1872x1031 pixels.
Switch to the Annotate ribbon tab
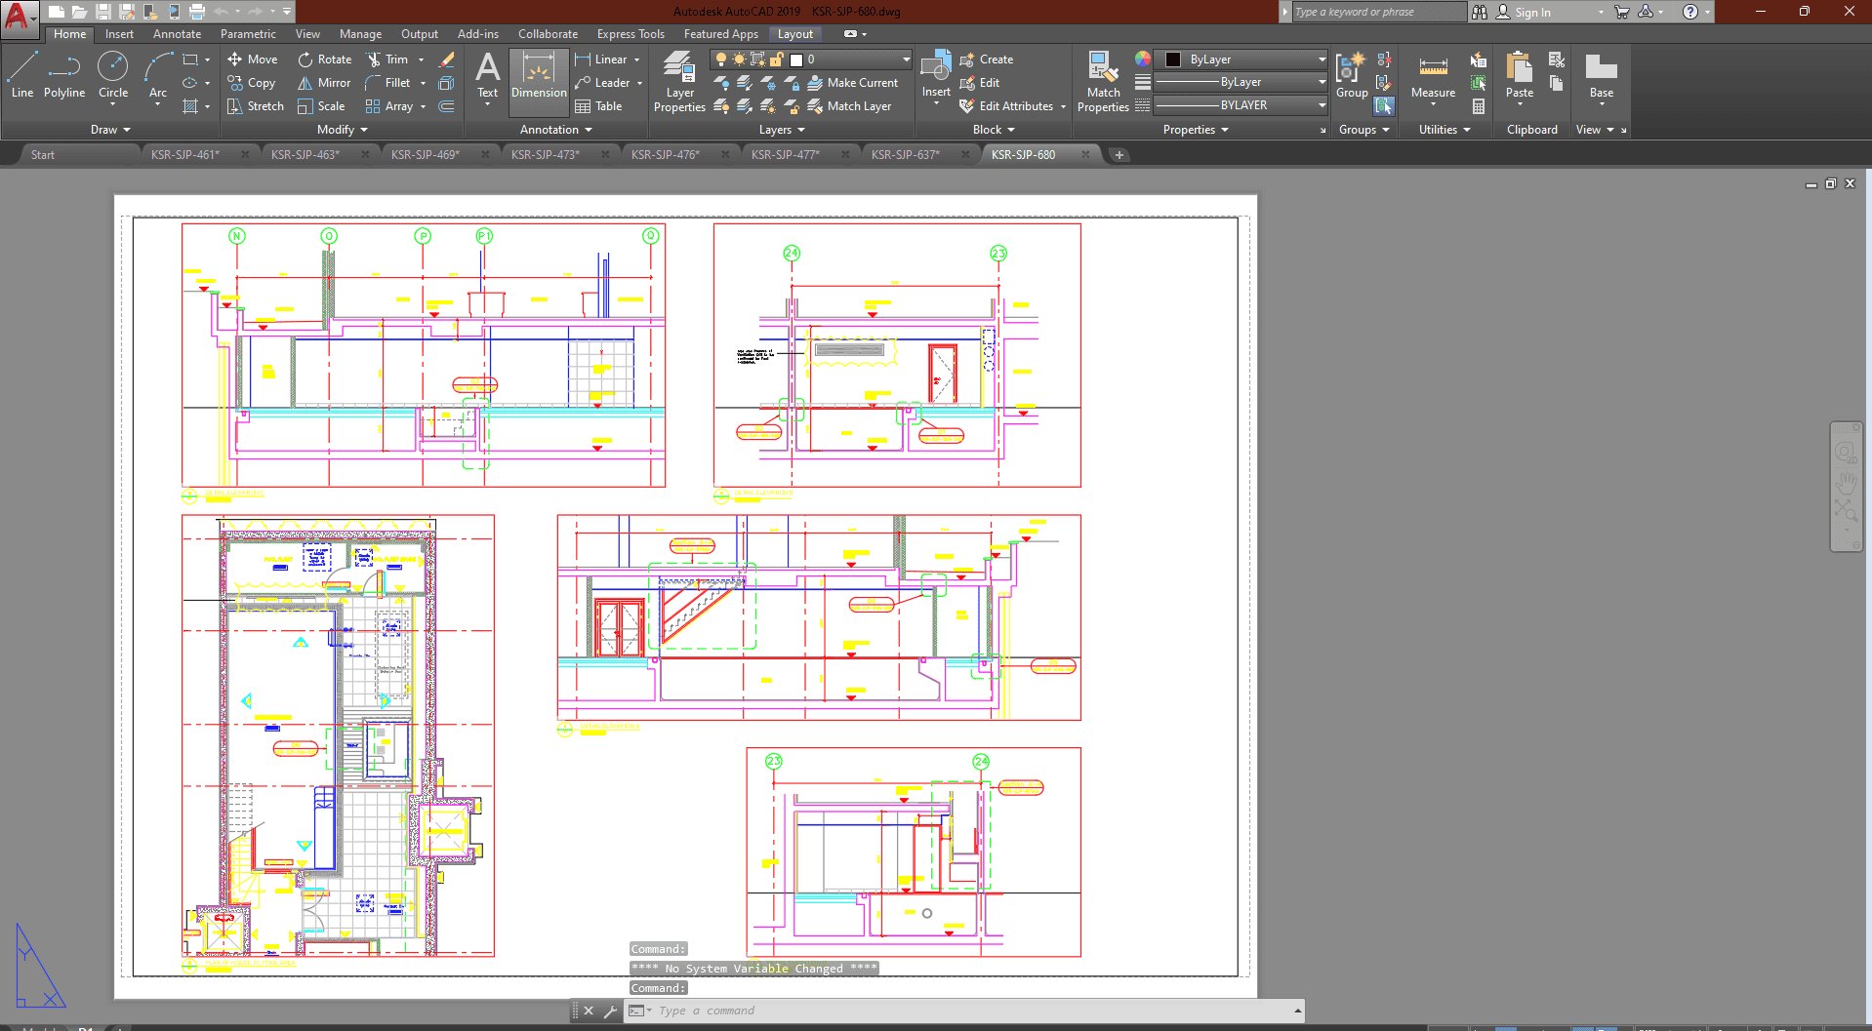tap(177, 34)
